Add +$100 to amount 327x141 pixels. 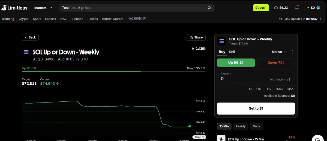coord(279,89)
